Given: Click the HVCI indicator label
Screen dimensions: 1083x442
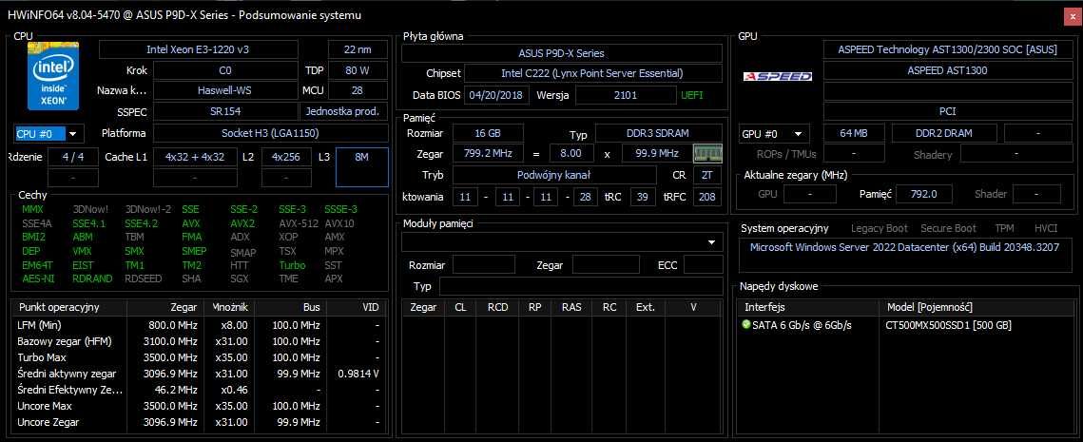Looking at the screenshot, I should 1046,228.
